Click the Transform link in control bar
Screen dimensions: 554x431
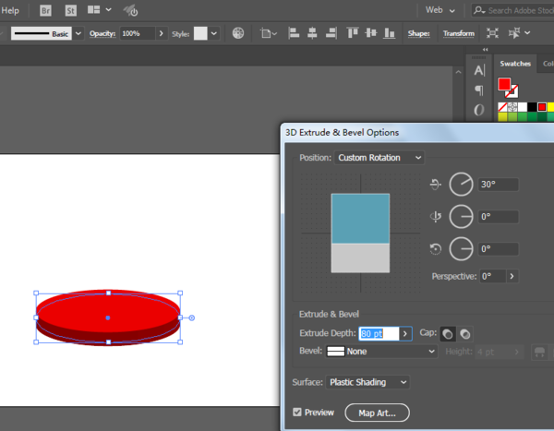(x=458, y=33)
